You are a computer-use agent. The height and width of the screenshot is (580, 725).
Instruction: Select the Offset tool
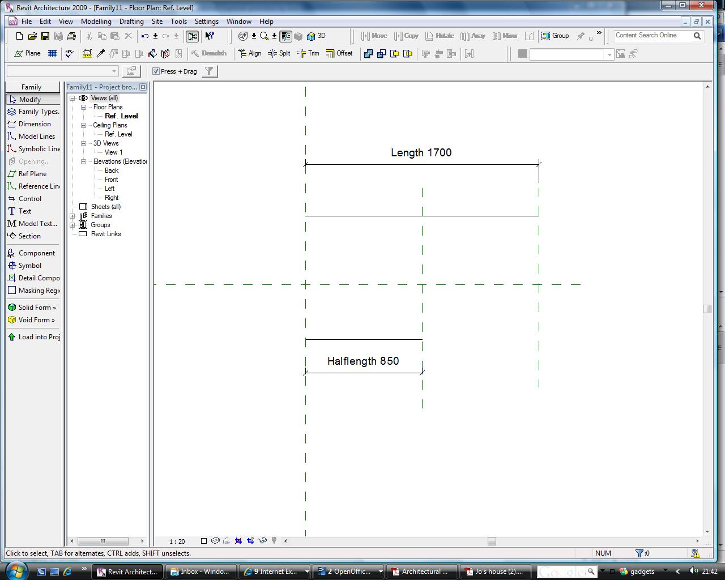339,53
